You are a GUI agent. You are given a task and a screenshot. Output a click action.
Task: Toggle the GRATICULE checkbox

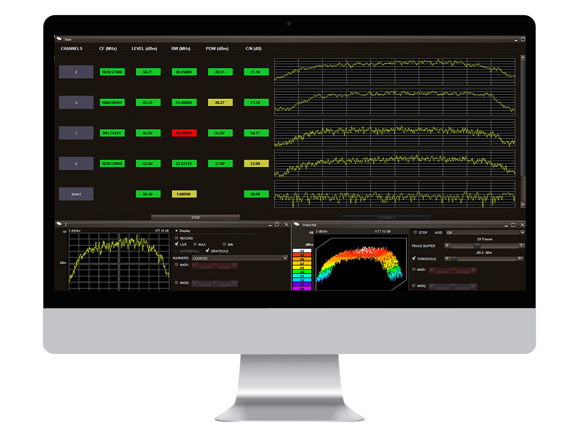pyautogui.click(x=207, y=251)
